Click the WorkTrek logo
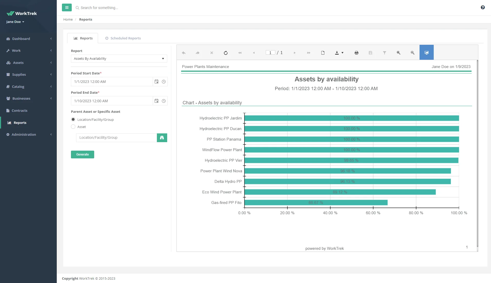 click(22, 13)
